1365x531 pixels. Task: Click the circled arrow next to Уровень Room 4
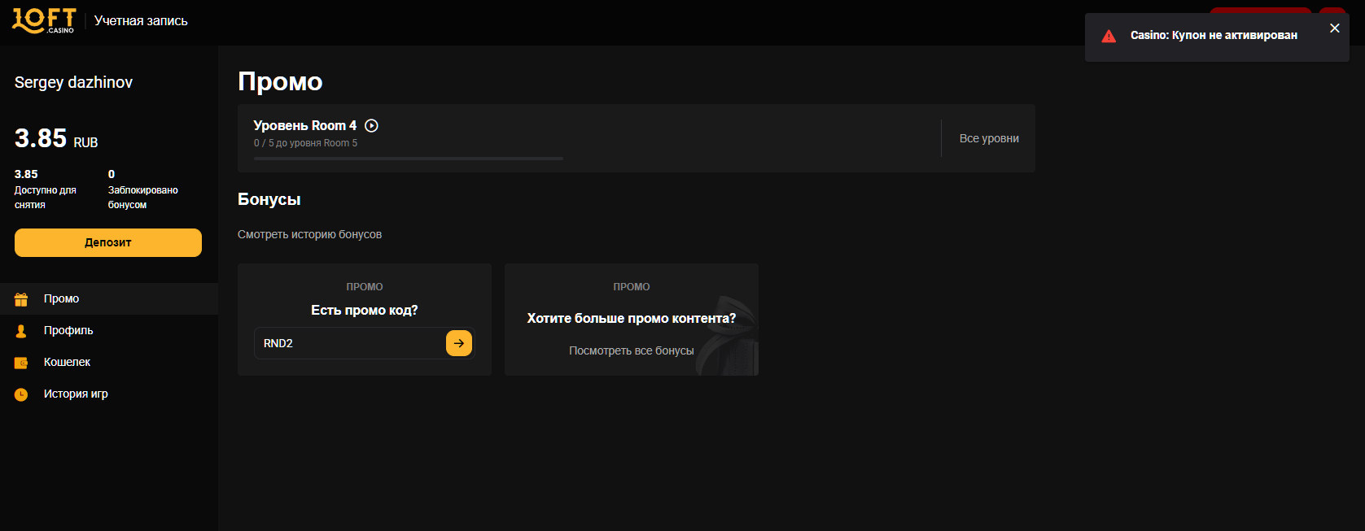(x=372, y=125)
